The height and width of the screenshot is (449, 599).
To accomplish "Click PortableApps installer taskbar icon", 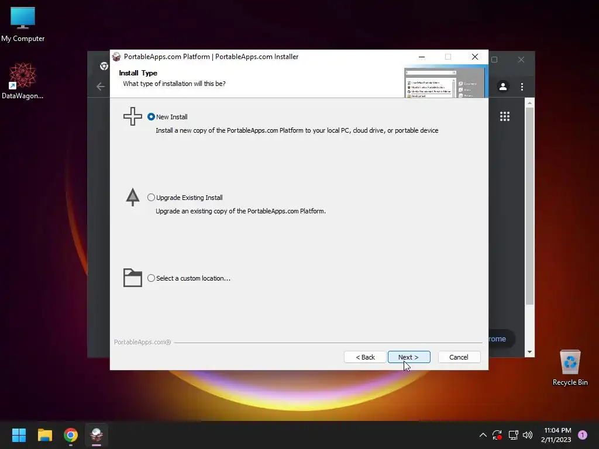I will 97,435.
